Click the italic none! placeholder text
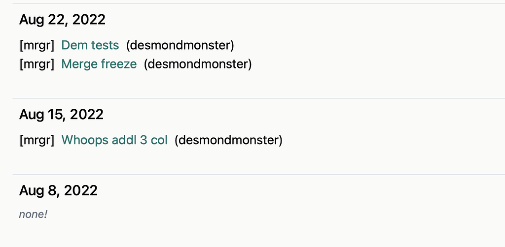Viewport: 505px width, 247px height. click(x=33, y=214)
